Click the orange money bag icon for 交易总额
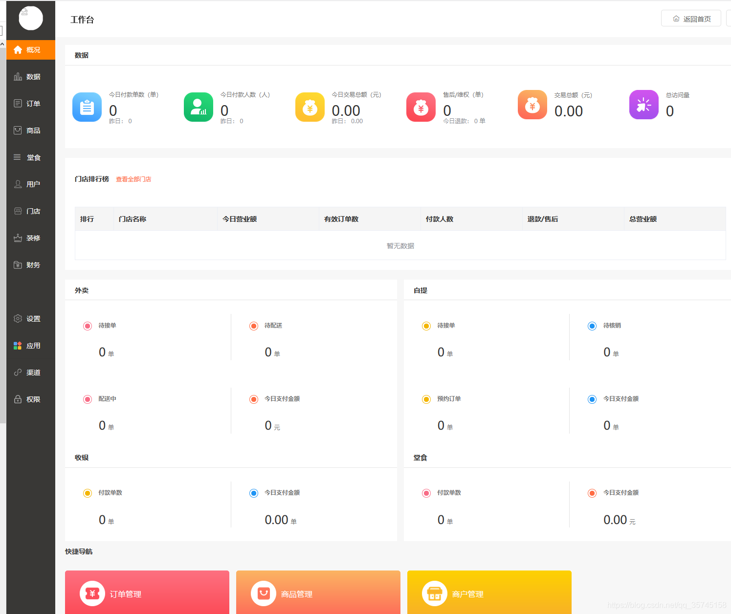Screen dimensions: 731x614 532,105
